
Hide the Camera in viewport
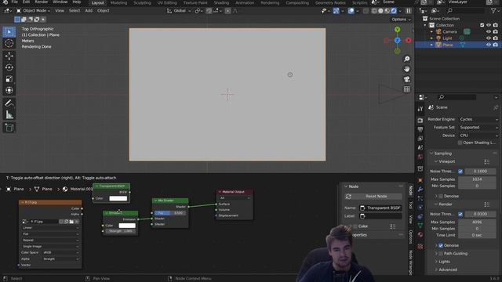(x=488, y=31)
